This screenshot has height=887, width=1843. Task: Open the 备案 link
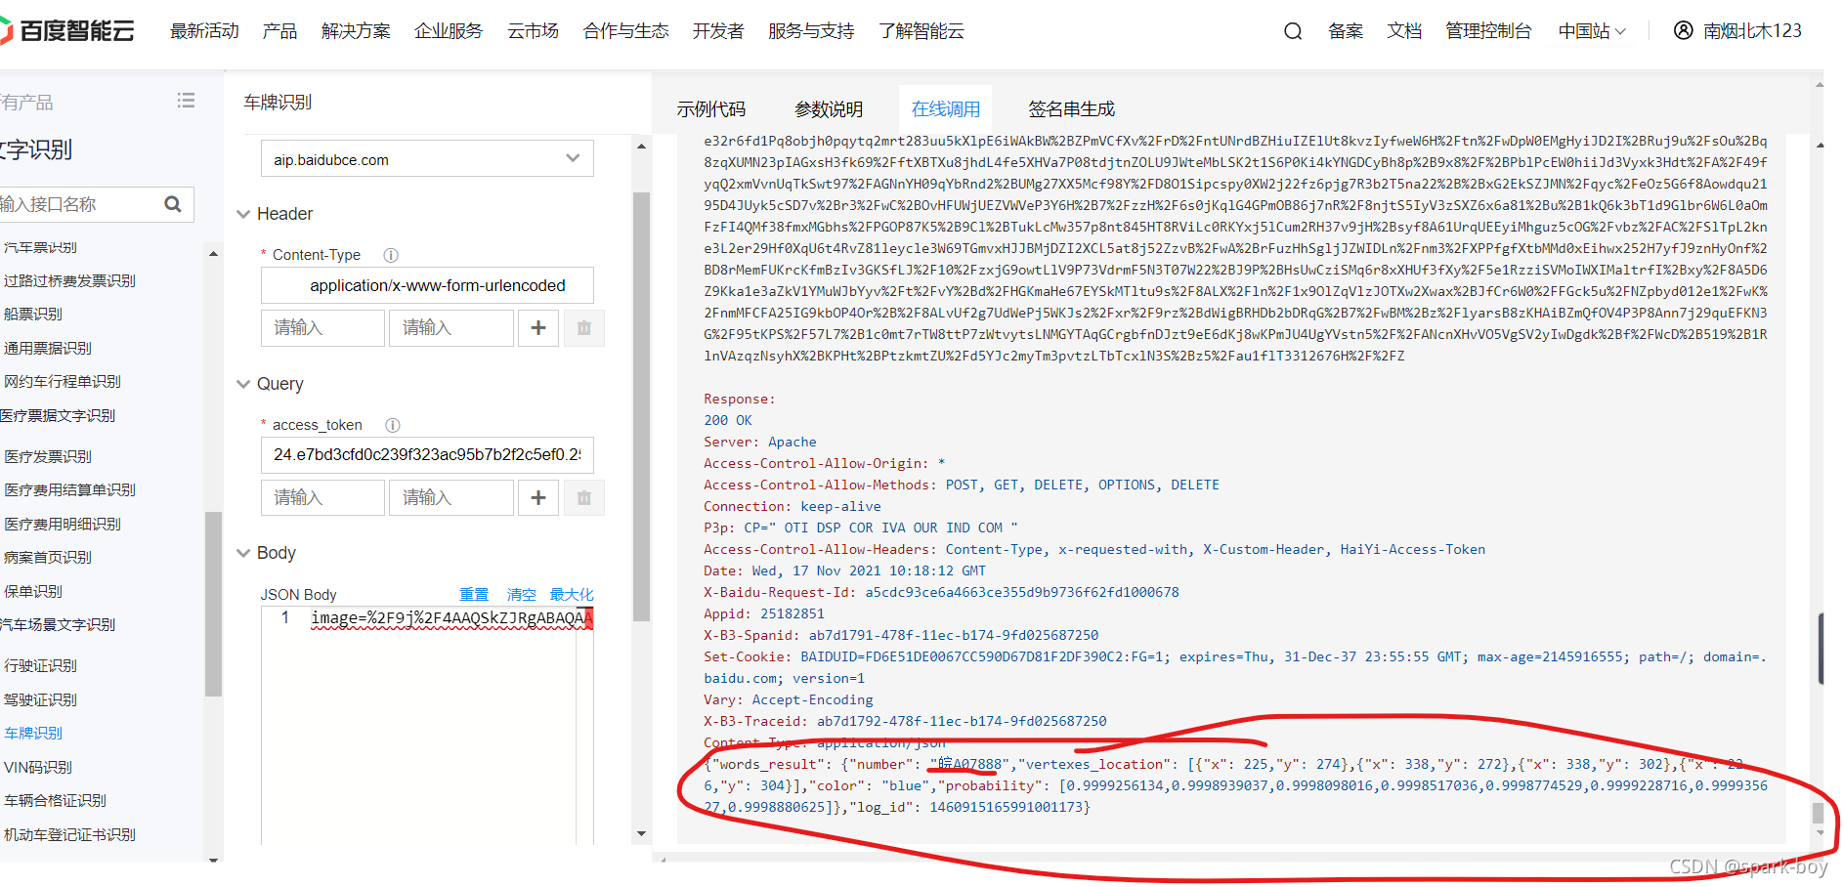click(x=1346, y=31)
